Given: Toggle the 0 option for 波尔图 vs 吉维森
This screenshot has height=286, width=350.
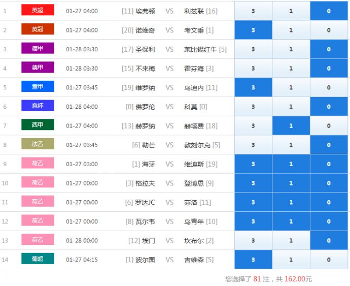Looking at the screenshot, I should pyautogui.click(x=329, y=260).
